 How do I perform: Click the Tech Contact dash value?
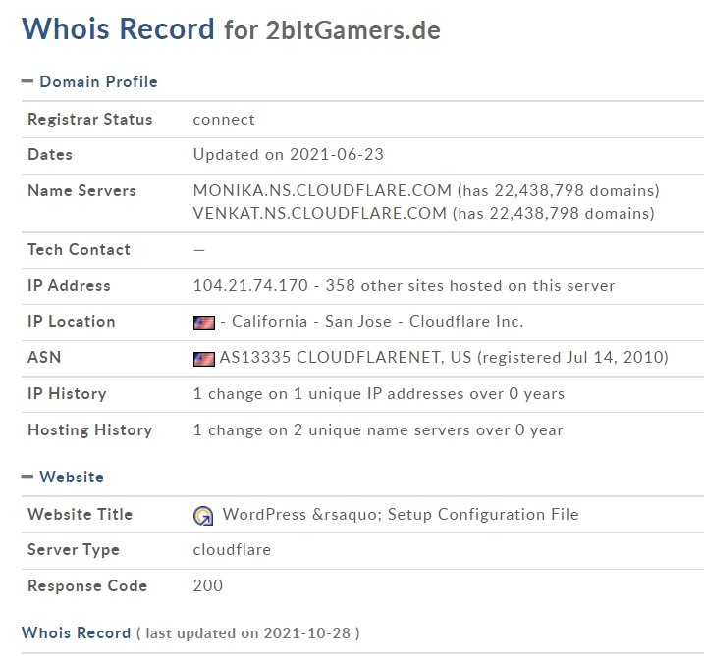(199, 250)
